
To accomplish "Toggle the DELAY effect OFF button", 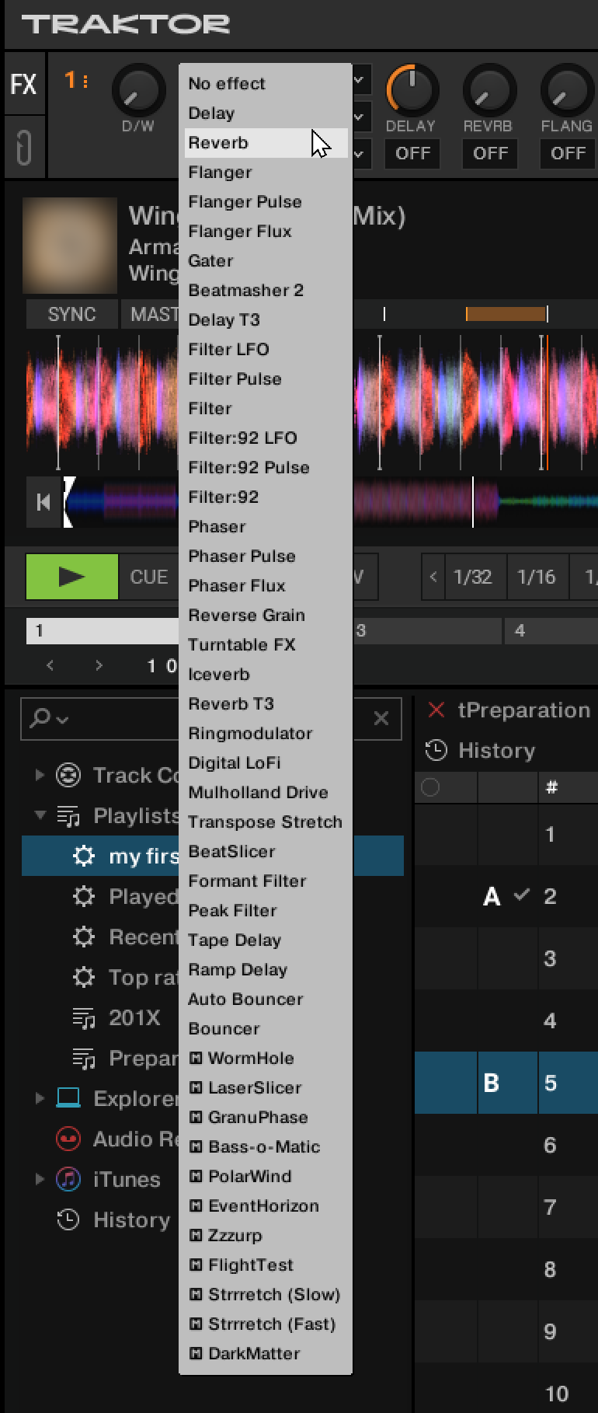I will click(x=412, y=153).
